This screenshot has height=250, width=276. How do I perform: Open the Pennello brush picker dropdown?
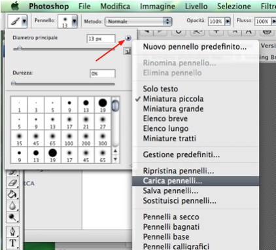tap(75, 21)
